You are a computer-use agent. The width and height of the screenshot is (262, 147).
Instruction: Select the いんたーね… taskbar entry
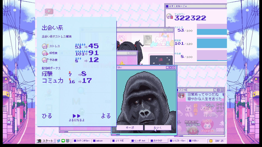click(178, 141)
